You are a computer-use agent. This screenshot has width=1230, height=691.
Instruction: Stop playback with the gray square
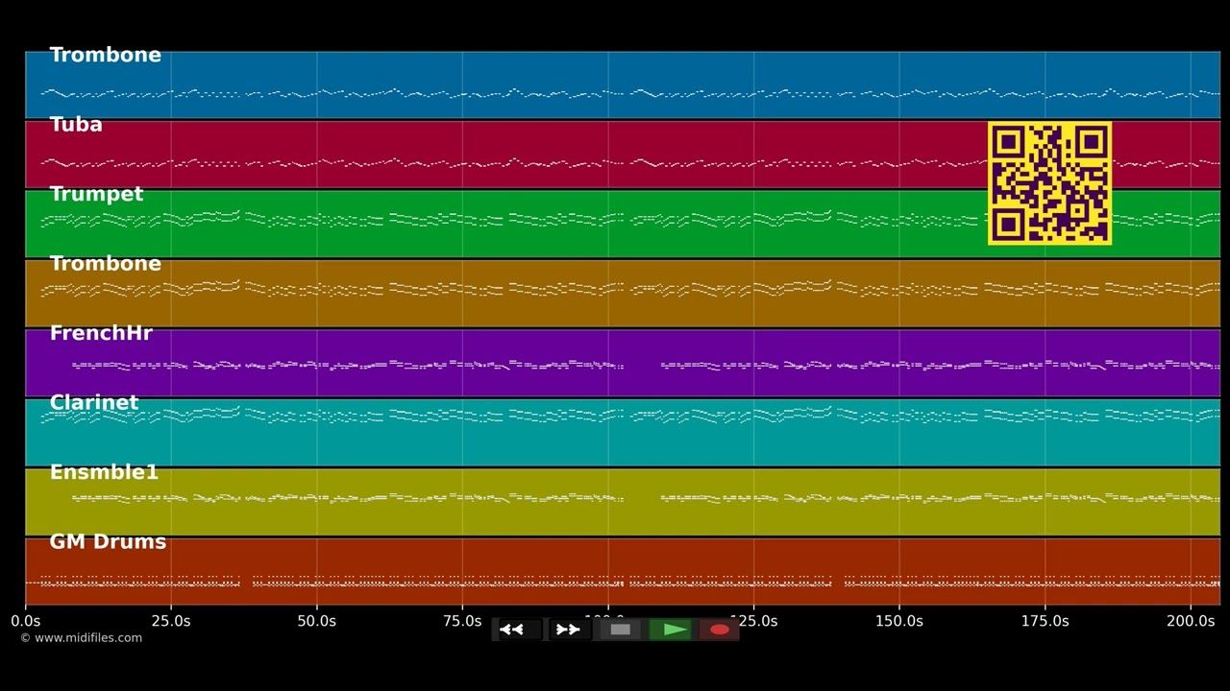(620, 630)
